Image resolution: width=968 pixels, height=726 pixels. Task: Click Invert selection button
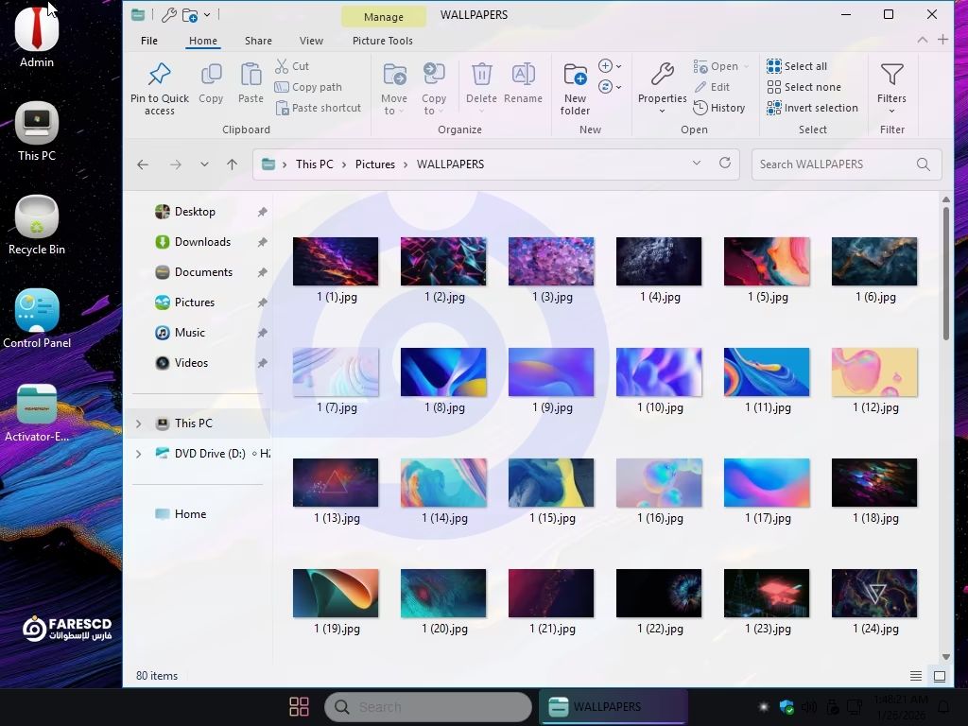pyautogui.click(x=812, y=108)
